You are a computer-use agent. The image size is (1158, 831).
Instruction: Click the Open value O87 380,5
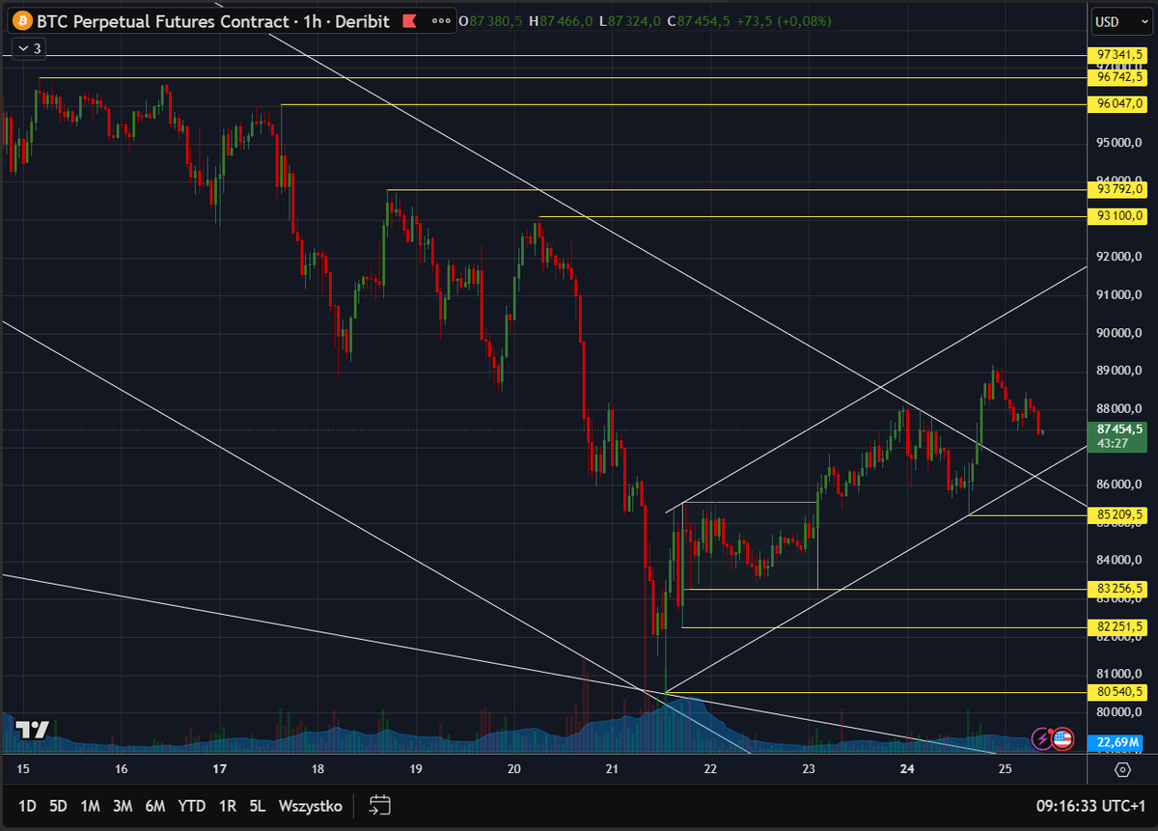tap(491, 20)
